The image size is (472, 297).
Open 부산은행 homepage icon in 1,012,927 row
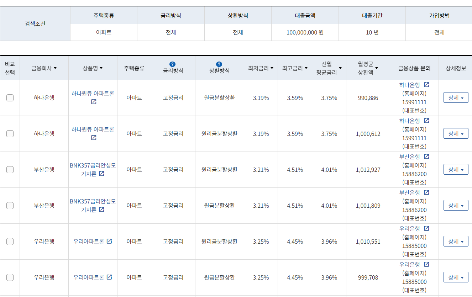pos(426,157)
